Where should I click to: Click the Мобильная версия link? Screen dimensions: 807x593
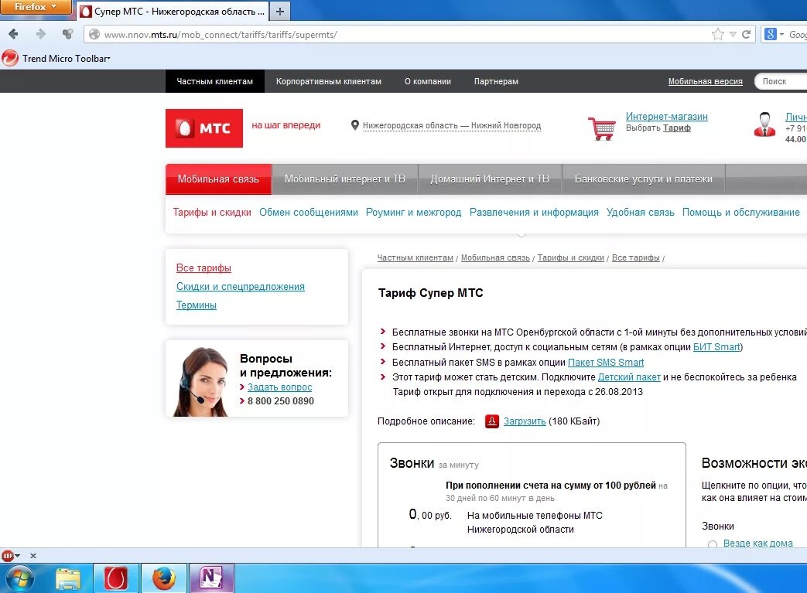(x=705, y=81)
